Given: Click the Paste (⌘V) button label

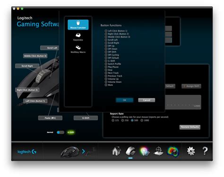Looking at the screenshot, I should click(50, 118).
